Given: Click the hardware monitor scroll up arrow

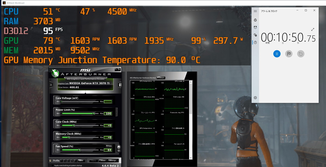Looking at the screenshot, I should pos(191,82).
